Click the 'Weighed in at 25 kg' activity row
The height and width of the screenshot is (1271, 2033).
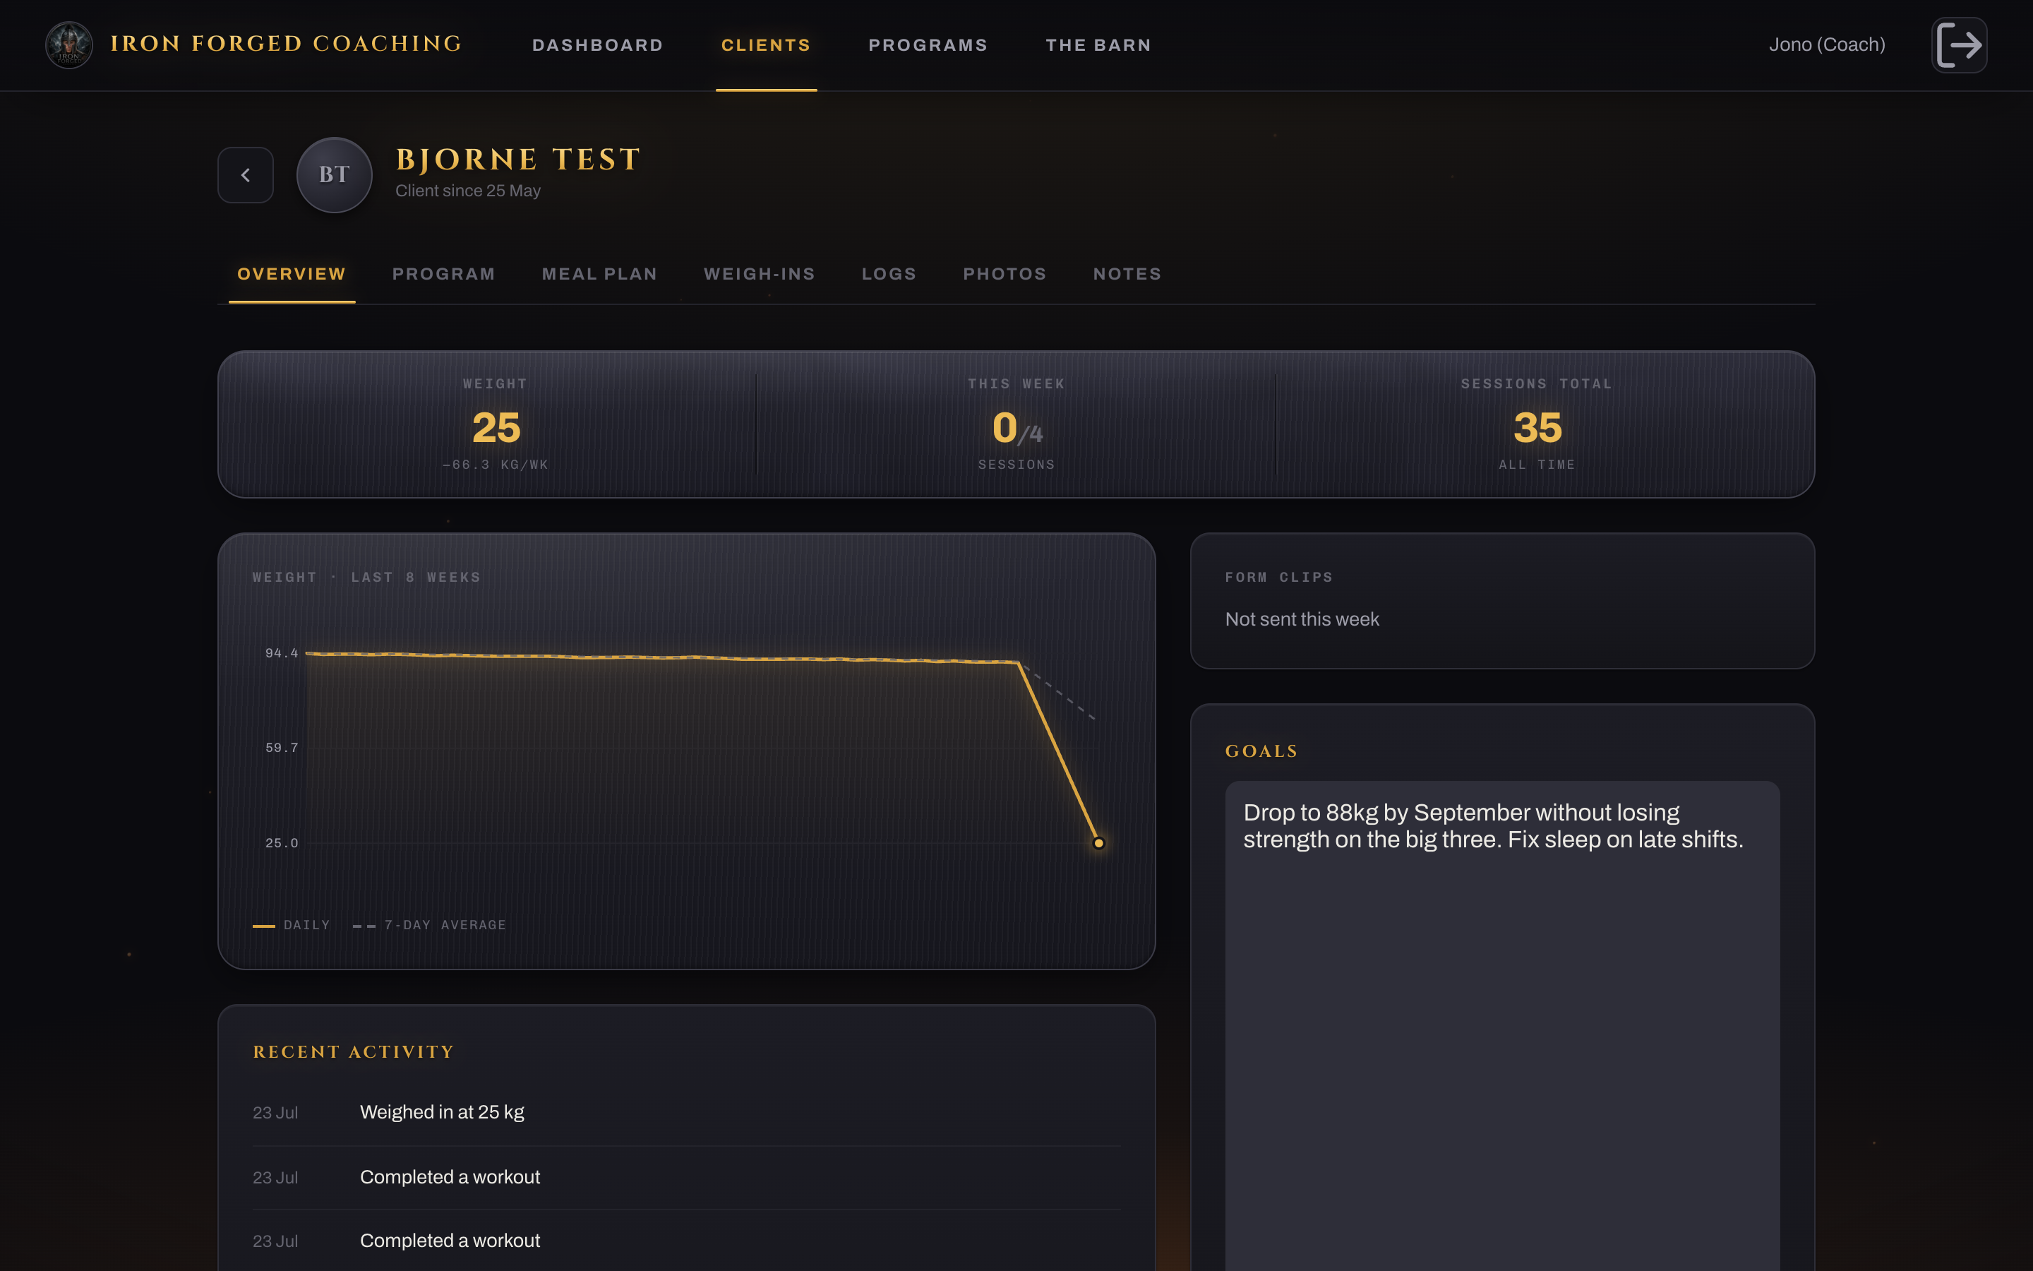pos(686,1112)
